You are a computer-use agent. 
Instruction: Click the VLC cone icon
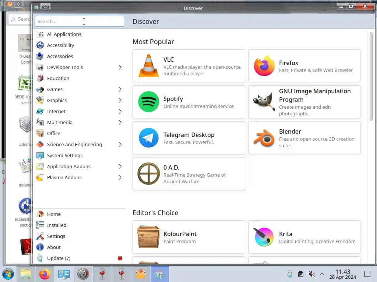click(149, 66)
